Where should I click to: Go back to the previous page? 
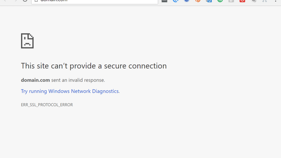click(x=5, y=0)
